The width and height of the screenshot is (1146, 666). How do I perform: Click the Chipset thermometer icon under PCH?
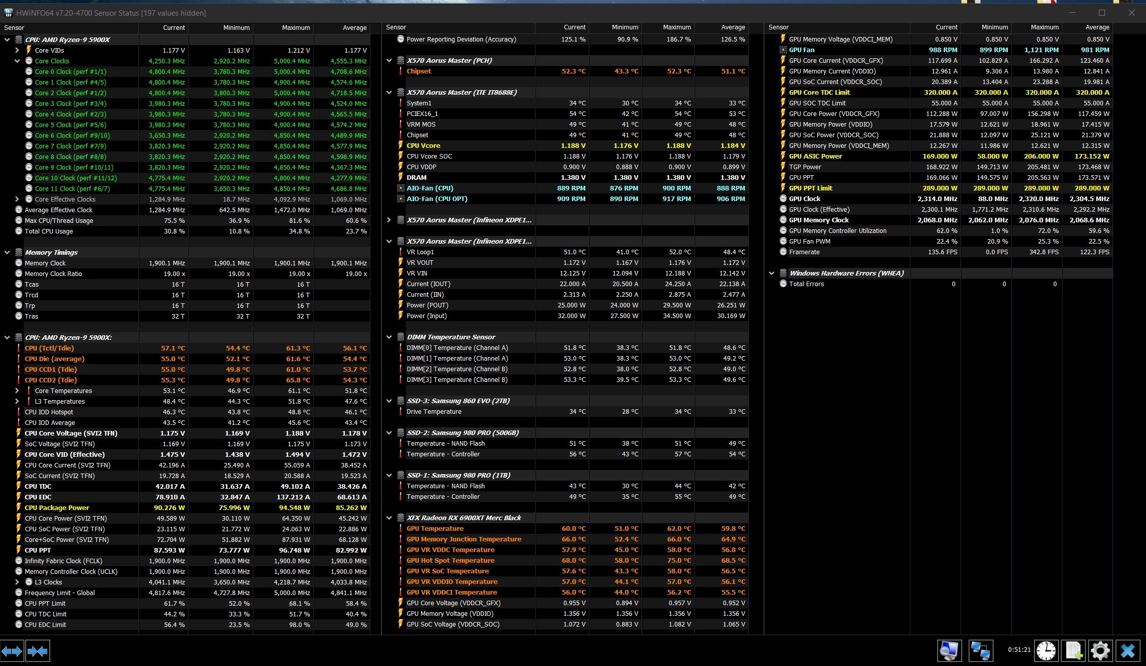(x=401, y=71)
